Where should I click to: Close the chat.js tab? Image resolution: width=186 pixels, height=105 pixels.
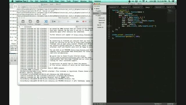click(151, 7)
